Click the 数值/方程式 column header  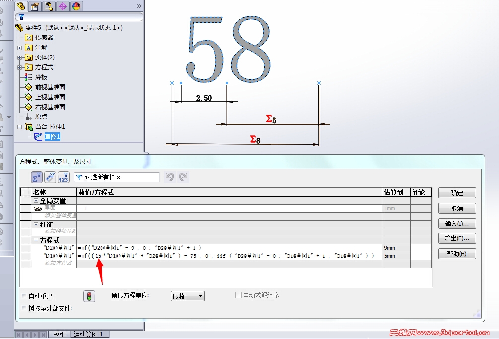click(x=229, y=192)
